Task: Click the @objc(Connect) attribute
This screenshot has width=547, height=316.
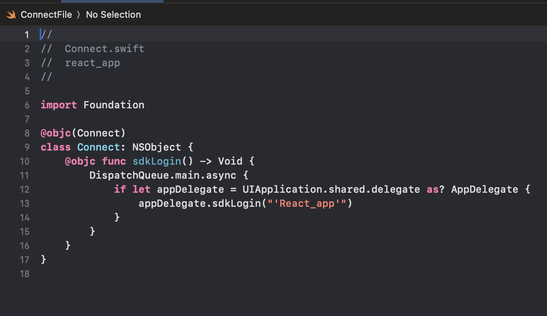Action: coord(83,133)
